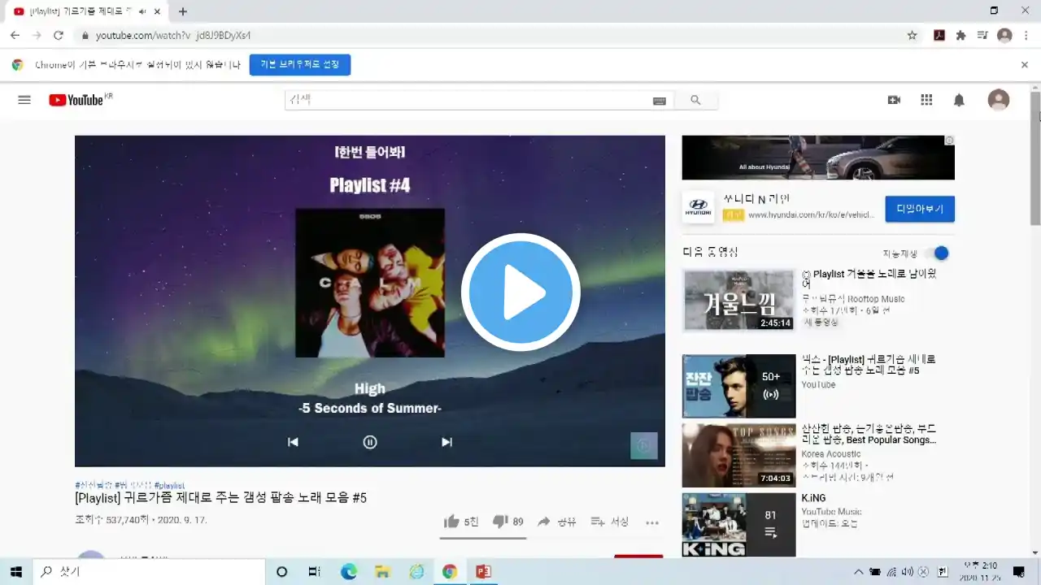1041x585 pixels.
Task: Open the K.iNG video title
Action: click(814, 498)
